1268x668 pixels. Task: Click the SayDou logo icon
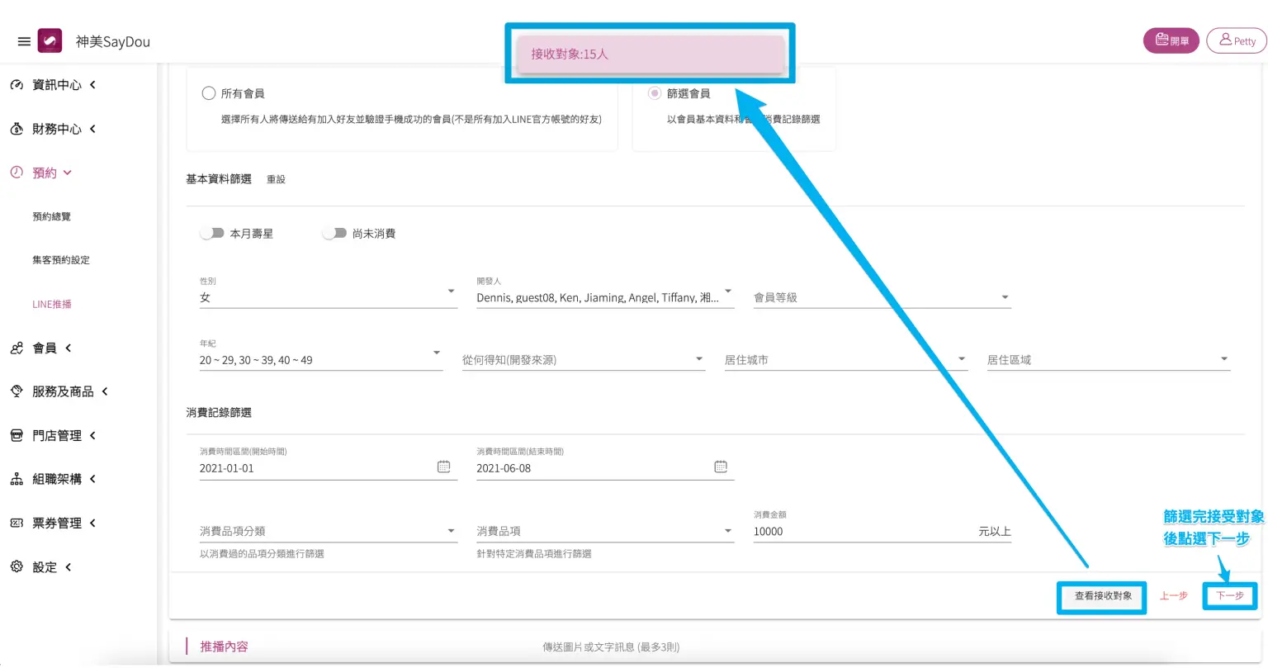click(50, 41)
